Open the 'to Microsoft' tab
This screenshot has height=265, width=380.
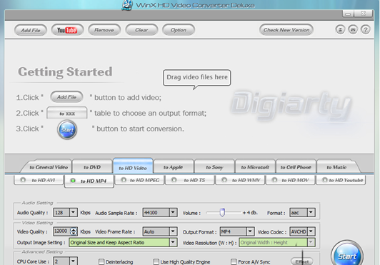pos(255,167)
